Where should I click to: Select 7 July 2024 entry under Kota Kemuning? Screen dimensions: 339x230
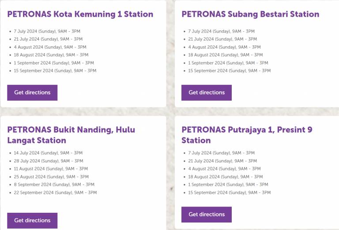pyautogui.click(x=47, y=31)
